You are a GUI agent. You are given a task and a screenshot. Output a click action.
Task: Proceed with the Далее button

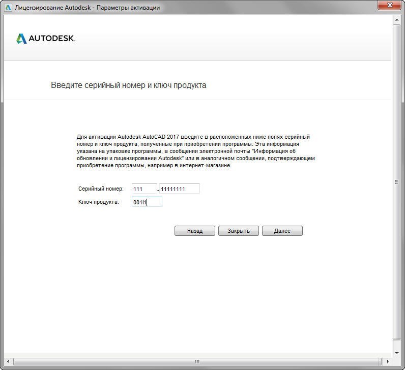coord(282,231)
